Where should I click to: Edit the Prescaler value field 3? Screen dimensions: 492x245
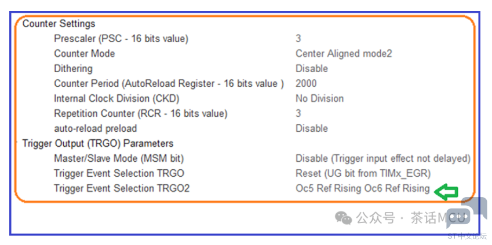298,39
